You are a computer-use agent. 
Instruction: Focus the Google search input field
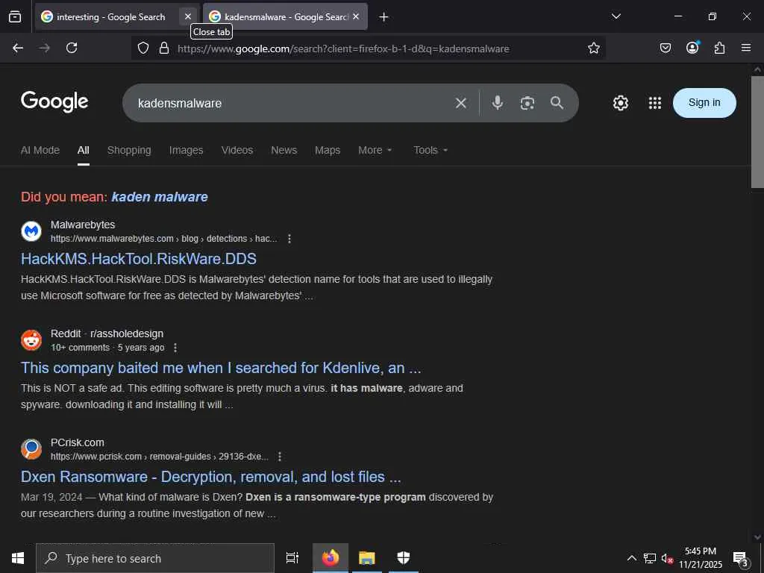tap(292, 103)
